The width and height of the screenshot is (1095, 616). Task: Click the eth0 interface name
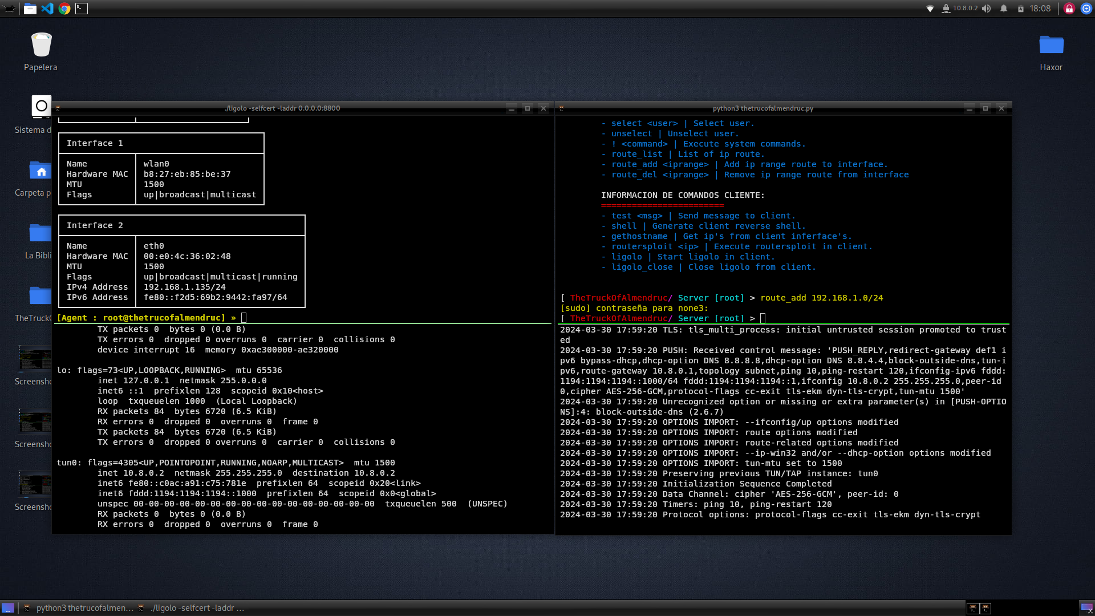153,246
